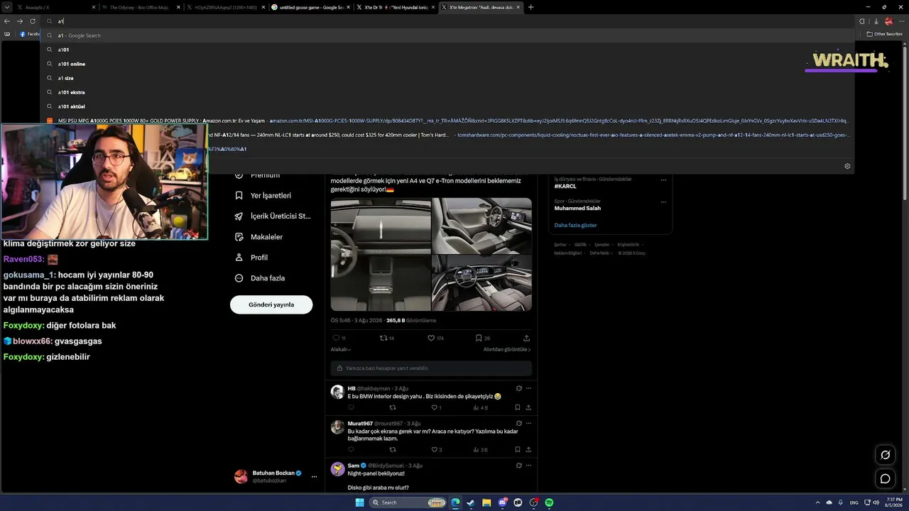Select the 'a101' search suggestion
The image size is (909, 511).
tap(447, 50)
